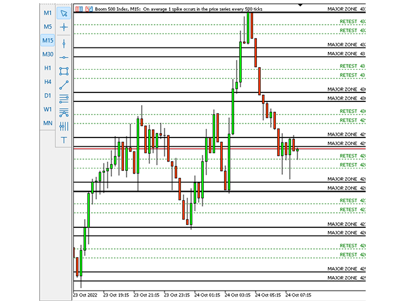
Task: Switch to the W1 weekly timeframe
Action: pyautogui.click(x=47, y=110)
